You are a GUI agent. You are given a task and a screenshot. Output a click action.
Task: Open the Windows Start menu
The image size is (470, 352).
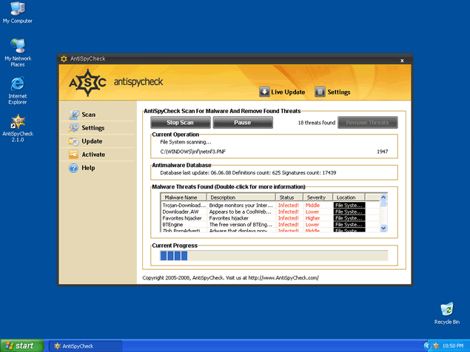click(20, 345)
